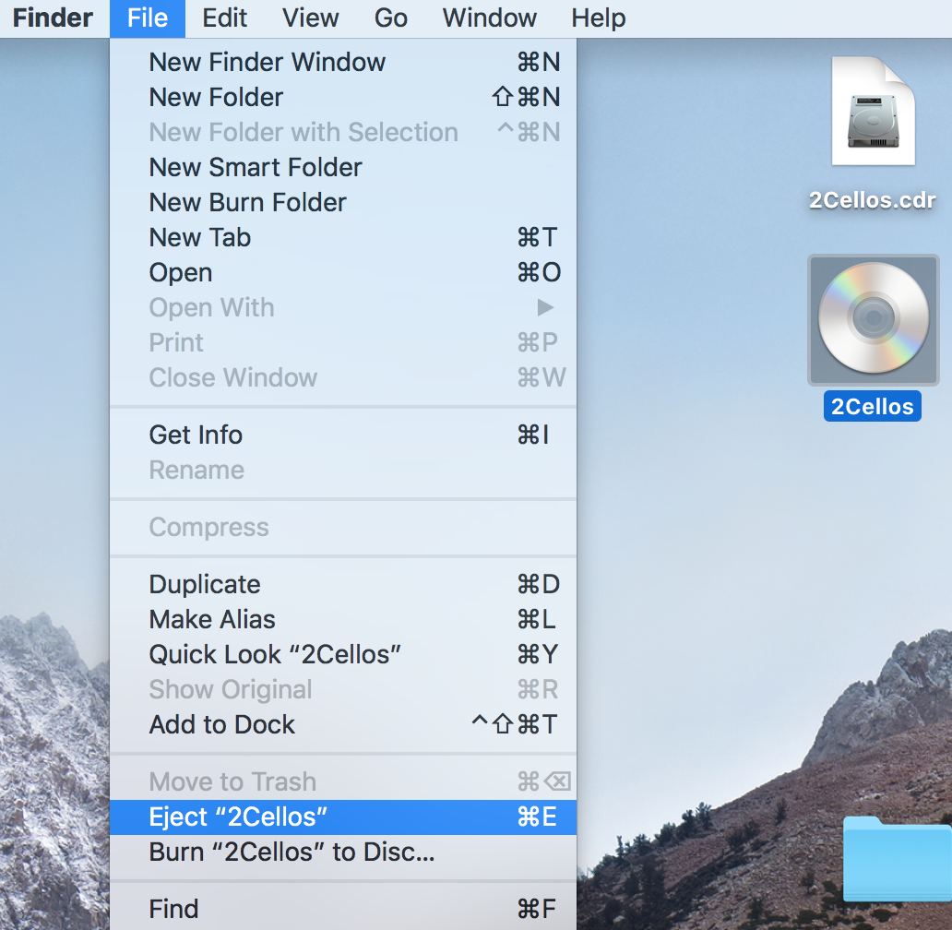The image size is (952, 930).
Task: Choose New Folder from File menu
Action: [x=343, y=97]
